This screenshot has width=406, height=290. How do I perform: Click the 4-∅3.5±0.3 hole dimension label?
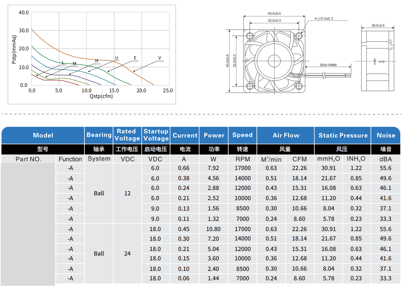tap(324, 19)
